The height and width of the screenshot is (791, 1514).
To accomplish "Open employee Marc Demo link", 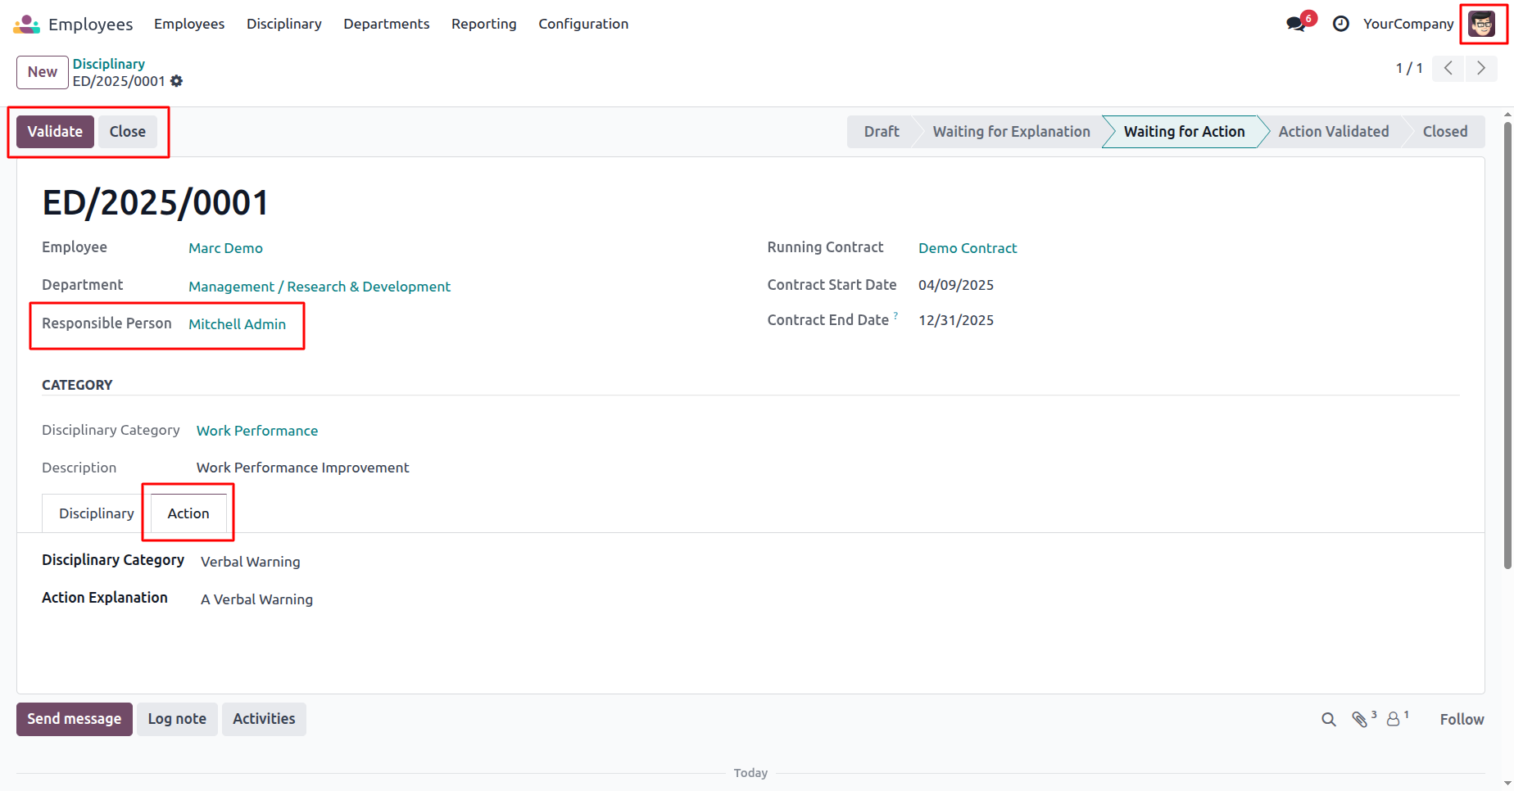I will point(225,248).
